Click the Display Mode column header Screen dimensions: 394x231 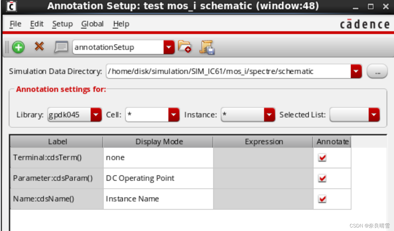tap(158, 142)
